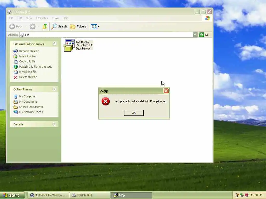Image resolution: width=266 pixels, height=199 pixels.
Task: Toggle the Folders pane
Action: click(78, 26)
